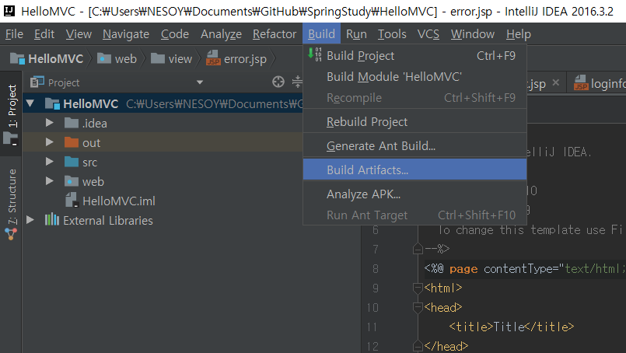This screenshot has height=353, width=626.
Task: Click the HelloMVC breadcrumb
Action: (x=47, y=58)
